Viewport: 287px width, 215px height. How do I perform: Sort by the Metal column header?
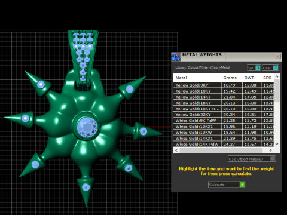point(197,78)
